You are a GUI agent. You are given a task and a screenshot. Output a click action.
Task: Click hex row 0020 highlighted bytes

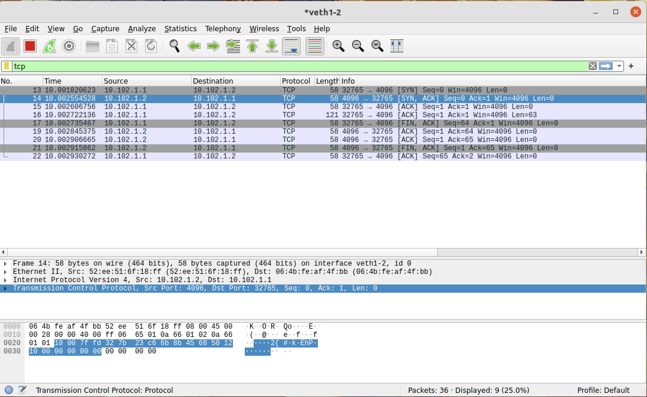tap(144, 343)
